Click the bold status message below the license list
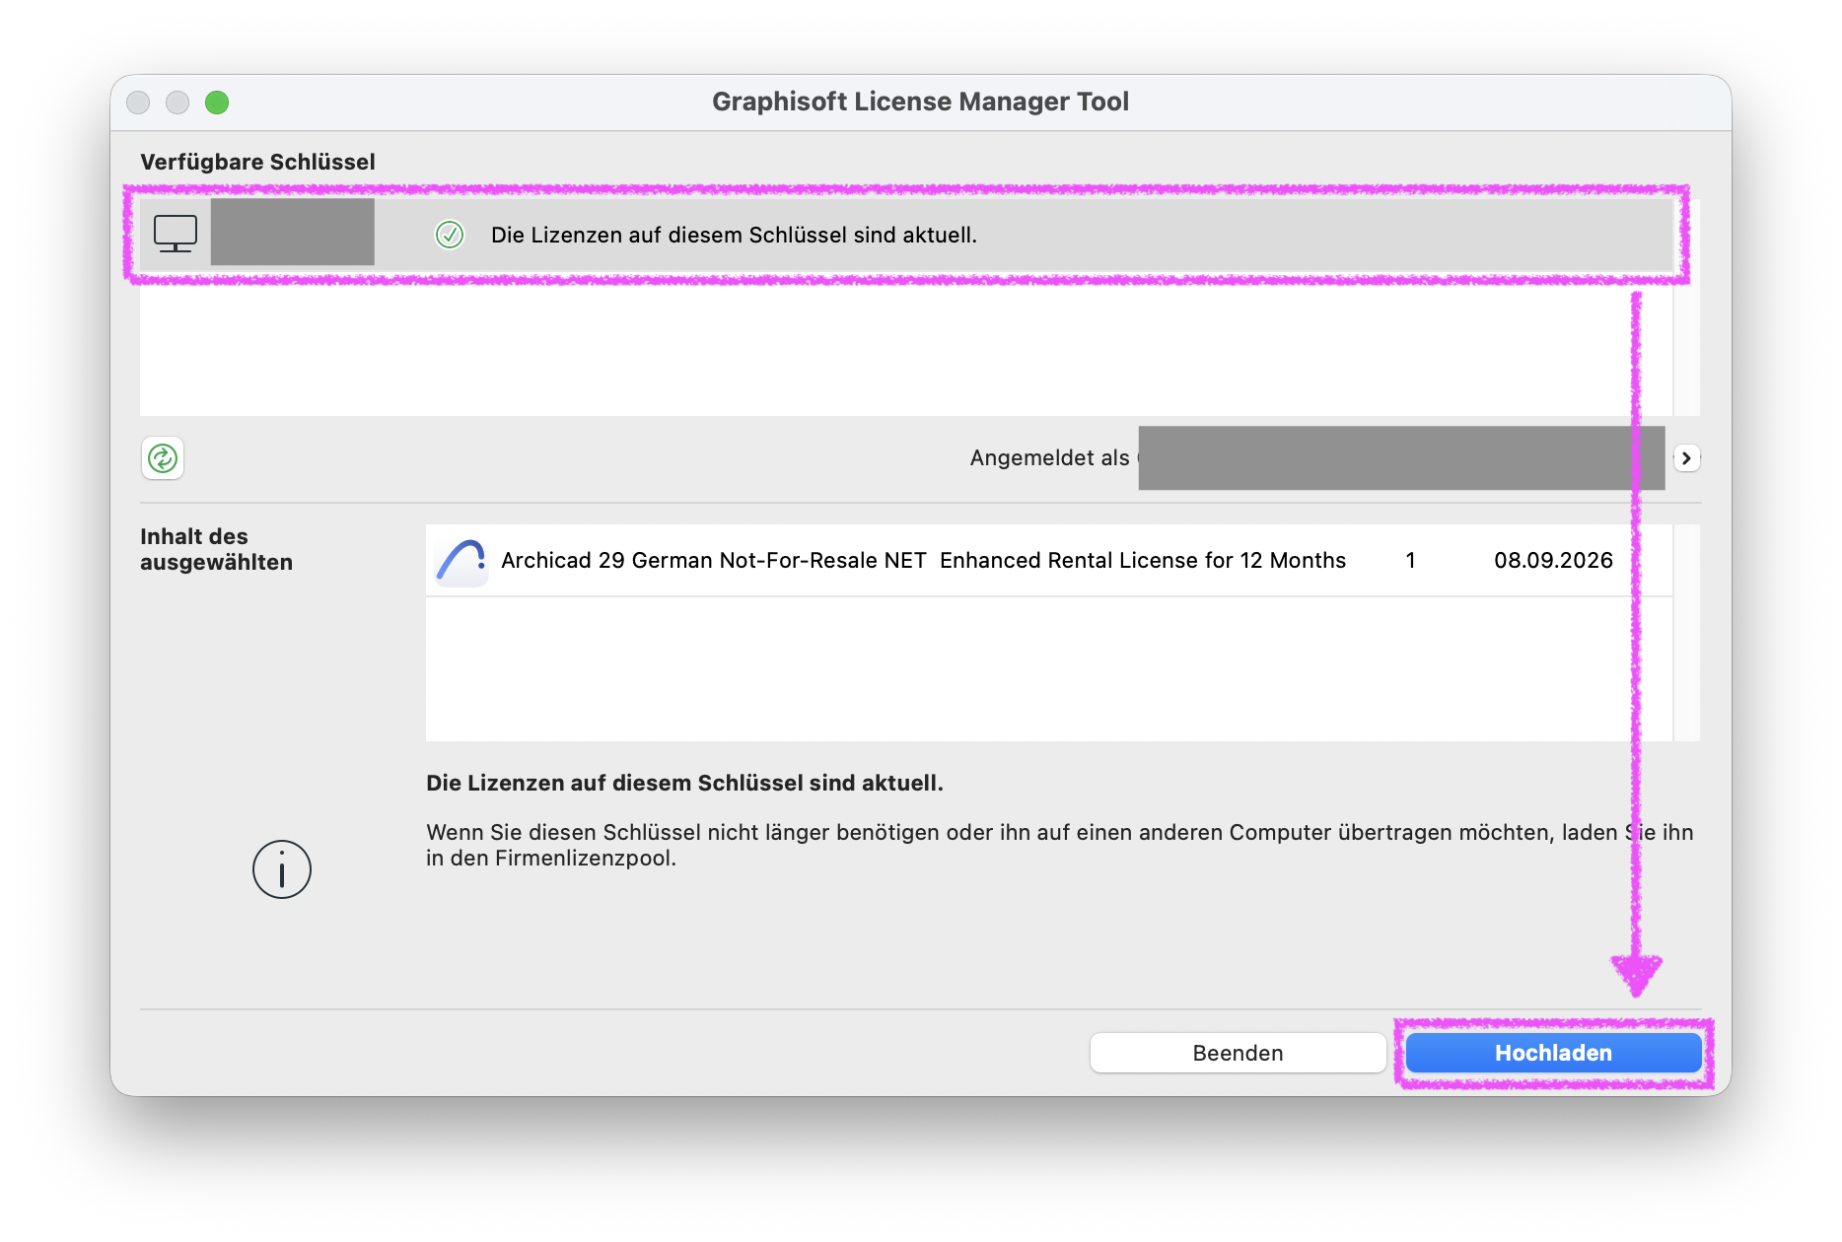This screenshot has width=1842, height=1242. 684,783
